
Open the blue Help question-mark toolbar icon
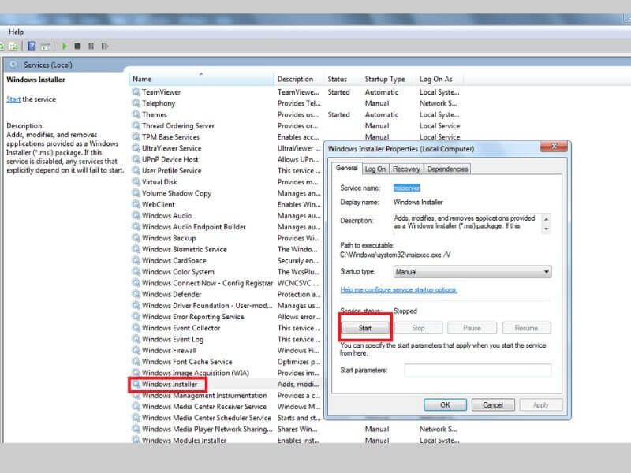32,47
